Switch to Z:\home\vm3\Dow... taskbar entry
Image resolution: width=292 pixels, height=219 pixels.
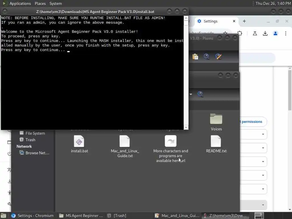pos(225,216)
